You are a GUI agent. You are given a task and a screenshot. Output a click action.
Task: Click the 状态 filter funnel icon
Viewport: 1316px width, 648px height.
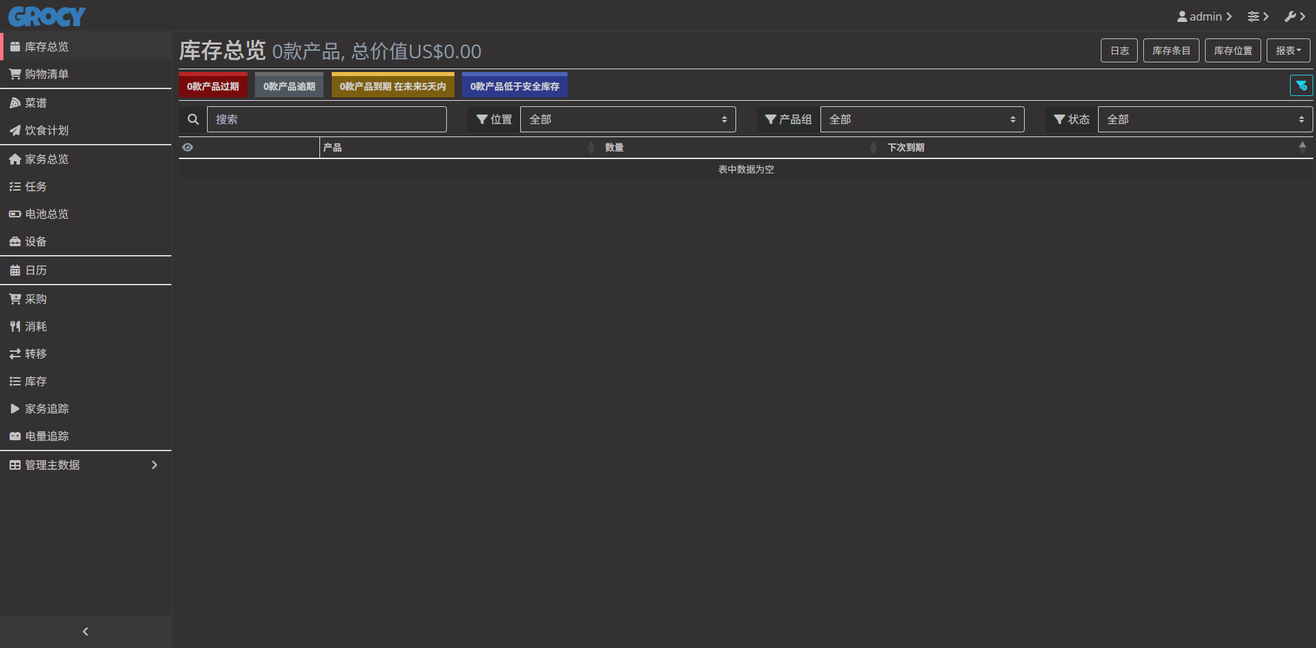pos(1059,119)
